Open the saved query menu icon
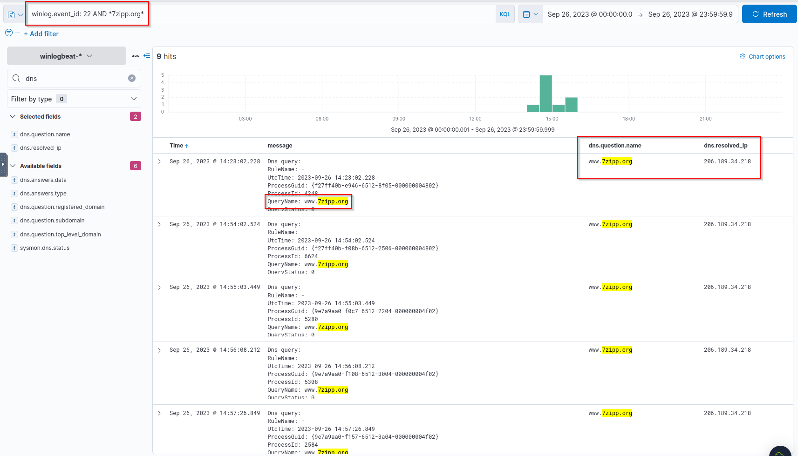798x456 pixels. tap(15, 14)
